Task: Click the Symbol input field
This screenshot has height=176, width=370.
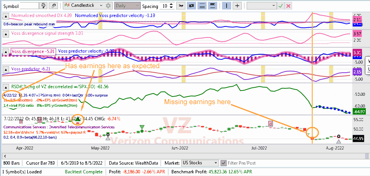Action: (30, 5)
